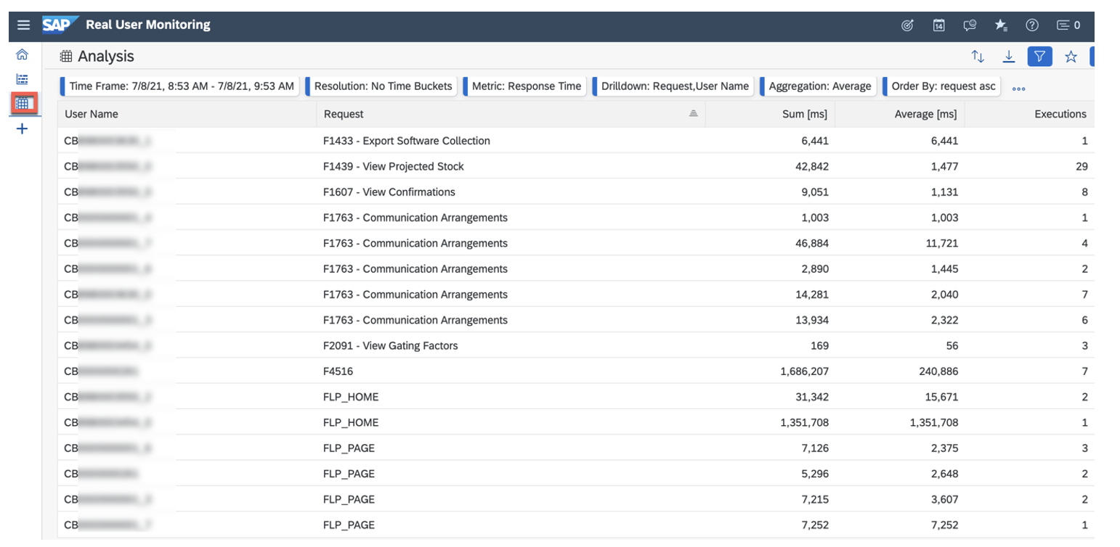Open the scope target icon
Image resolution: width=1120 pixels, height=547 pixels.
coord(907,25)
